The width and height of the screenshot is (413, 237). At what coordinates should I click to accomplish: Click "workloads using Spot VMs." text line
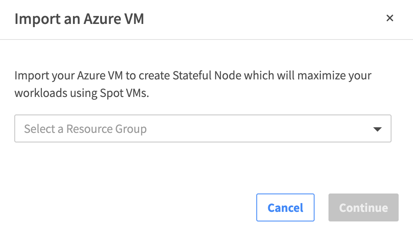coord(82,93)
